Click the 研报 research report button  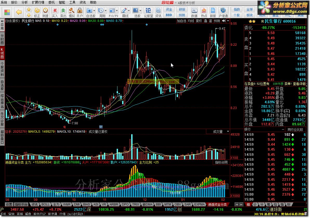(x=182, y=10)
